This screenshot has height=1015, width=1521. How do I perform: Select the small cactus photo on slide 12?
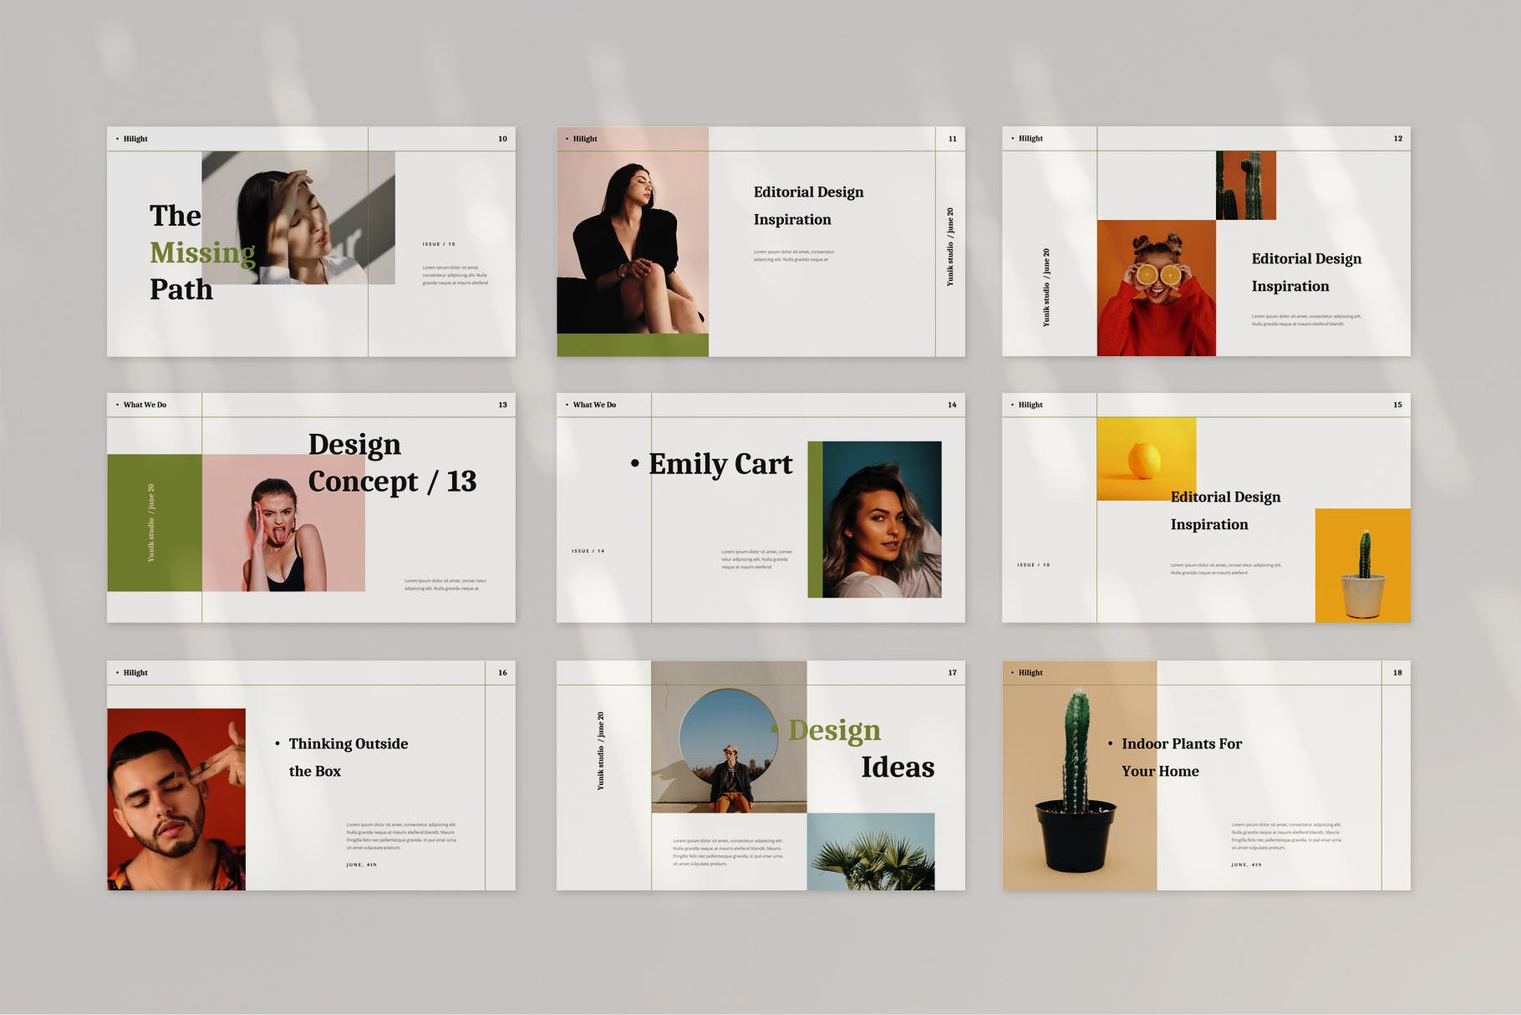point(1245,185)
